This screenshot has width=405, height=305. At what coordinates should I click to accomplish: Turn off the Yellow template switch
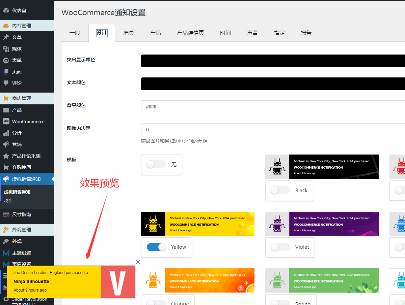tap(157, 247)
